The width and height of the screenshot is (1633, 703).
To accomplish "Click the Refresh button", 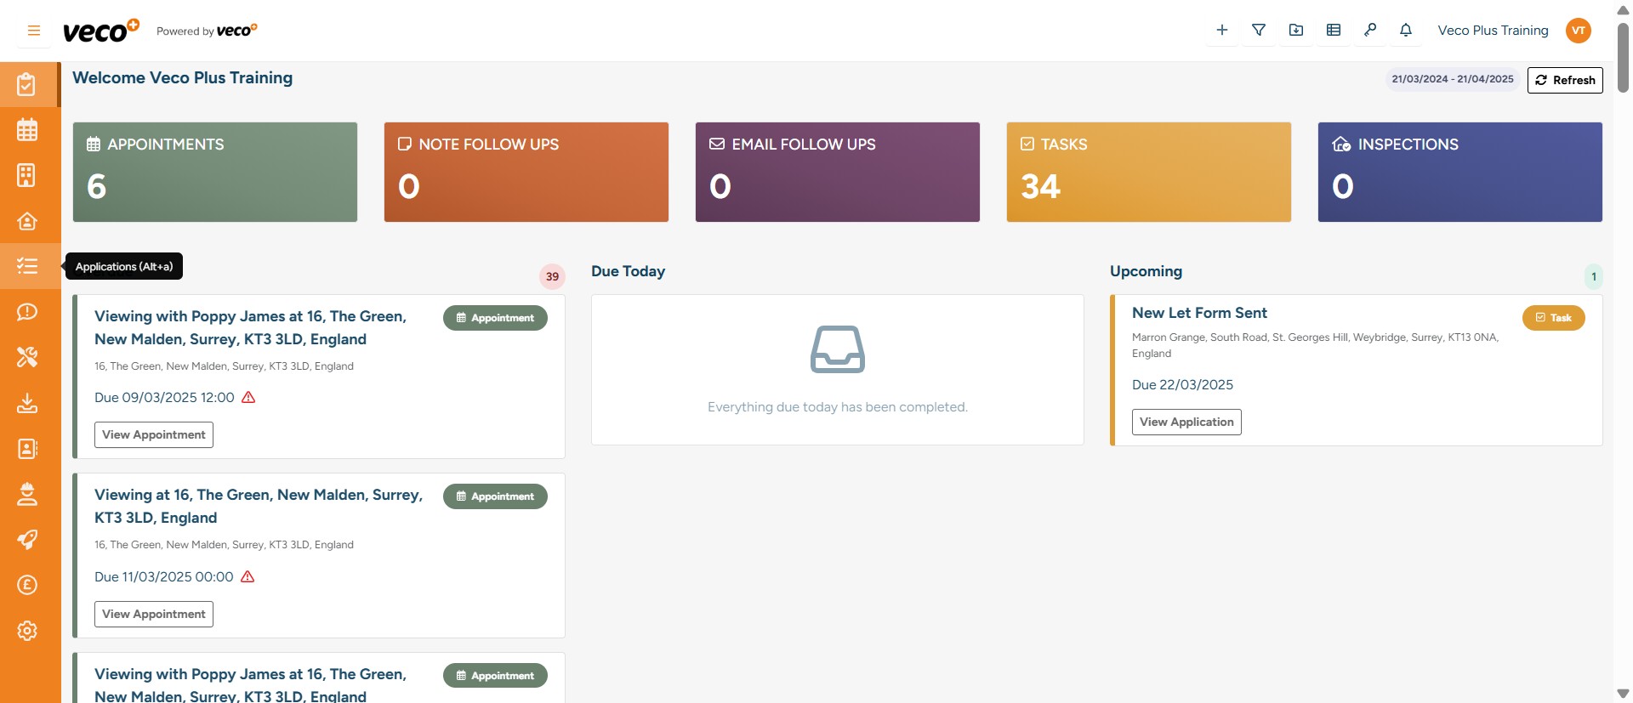I will [1565, 80].
